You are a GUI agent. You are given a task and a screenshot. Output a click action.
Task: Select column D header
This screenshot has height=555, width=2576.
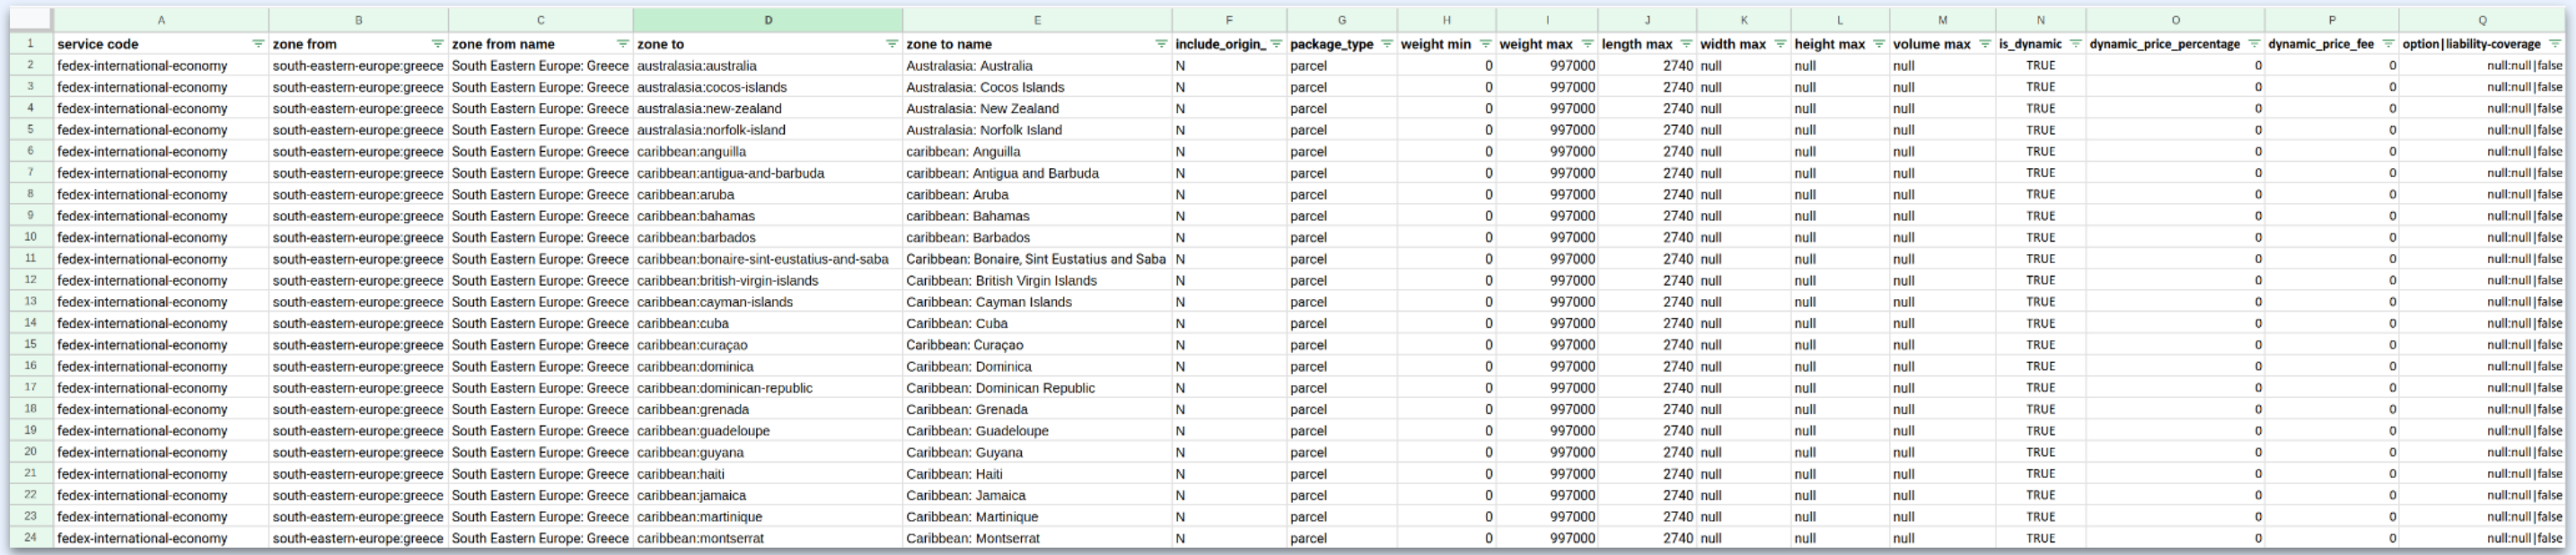pyautogui.click(x=767, y=20)
